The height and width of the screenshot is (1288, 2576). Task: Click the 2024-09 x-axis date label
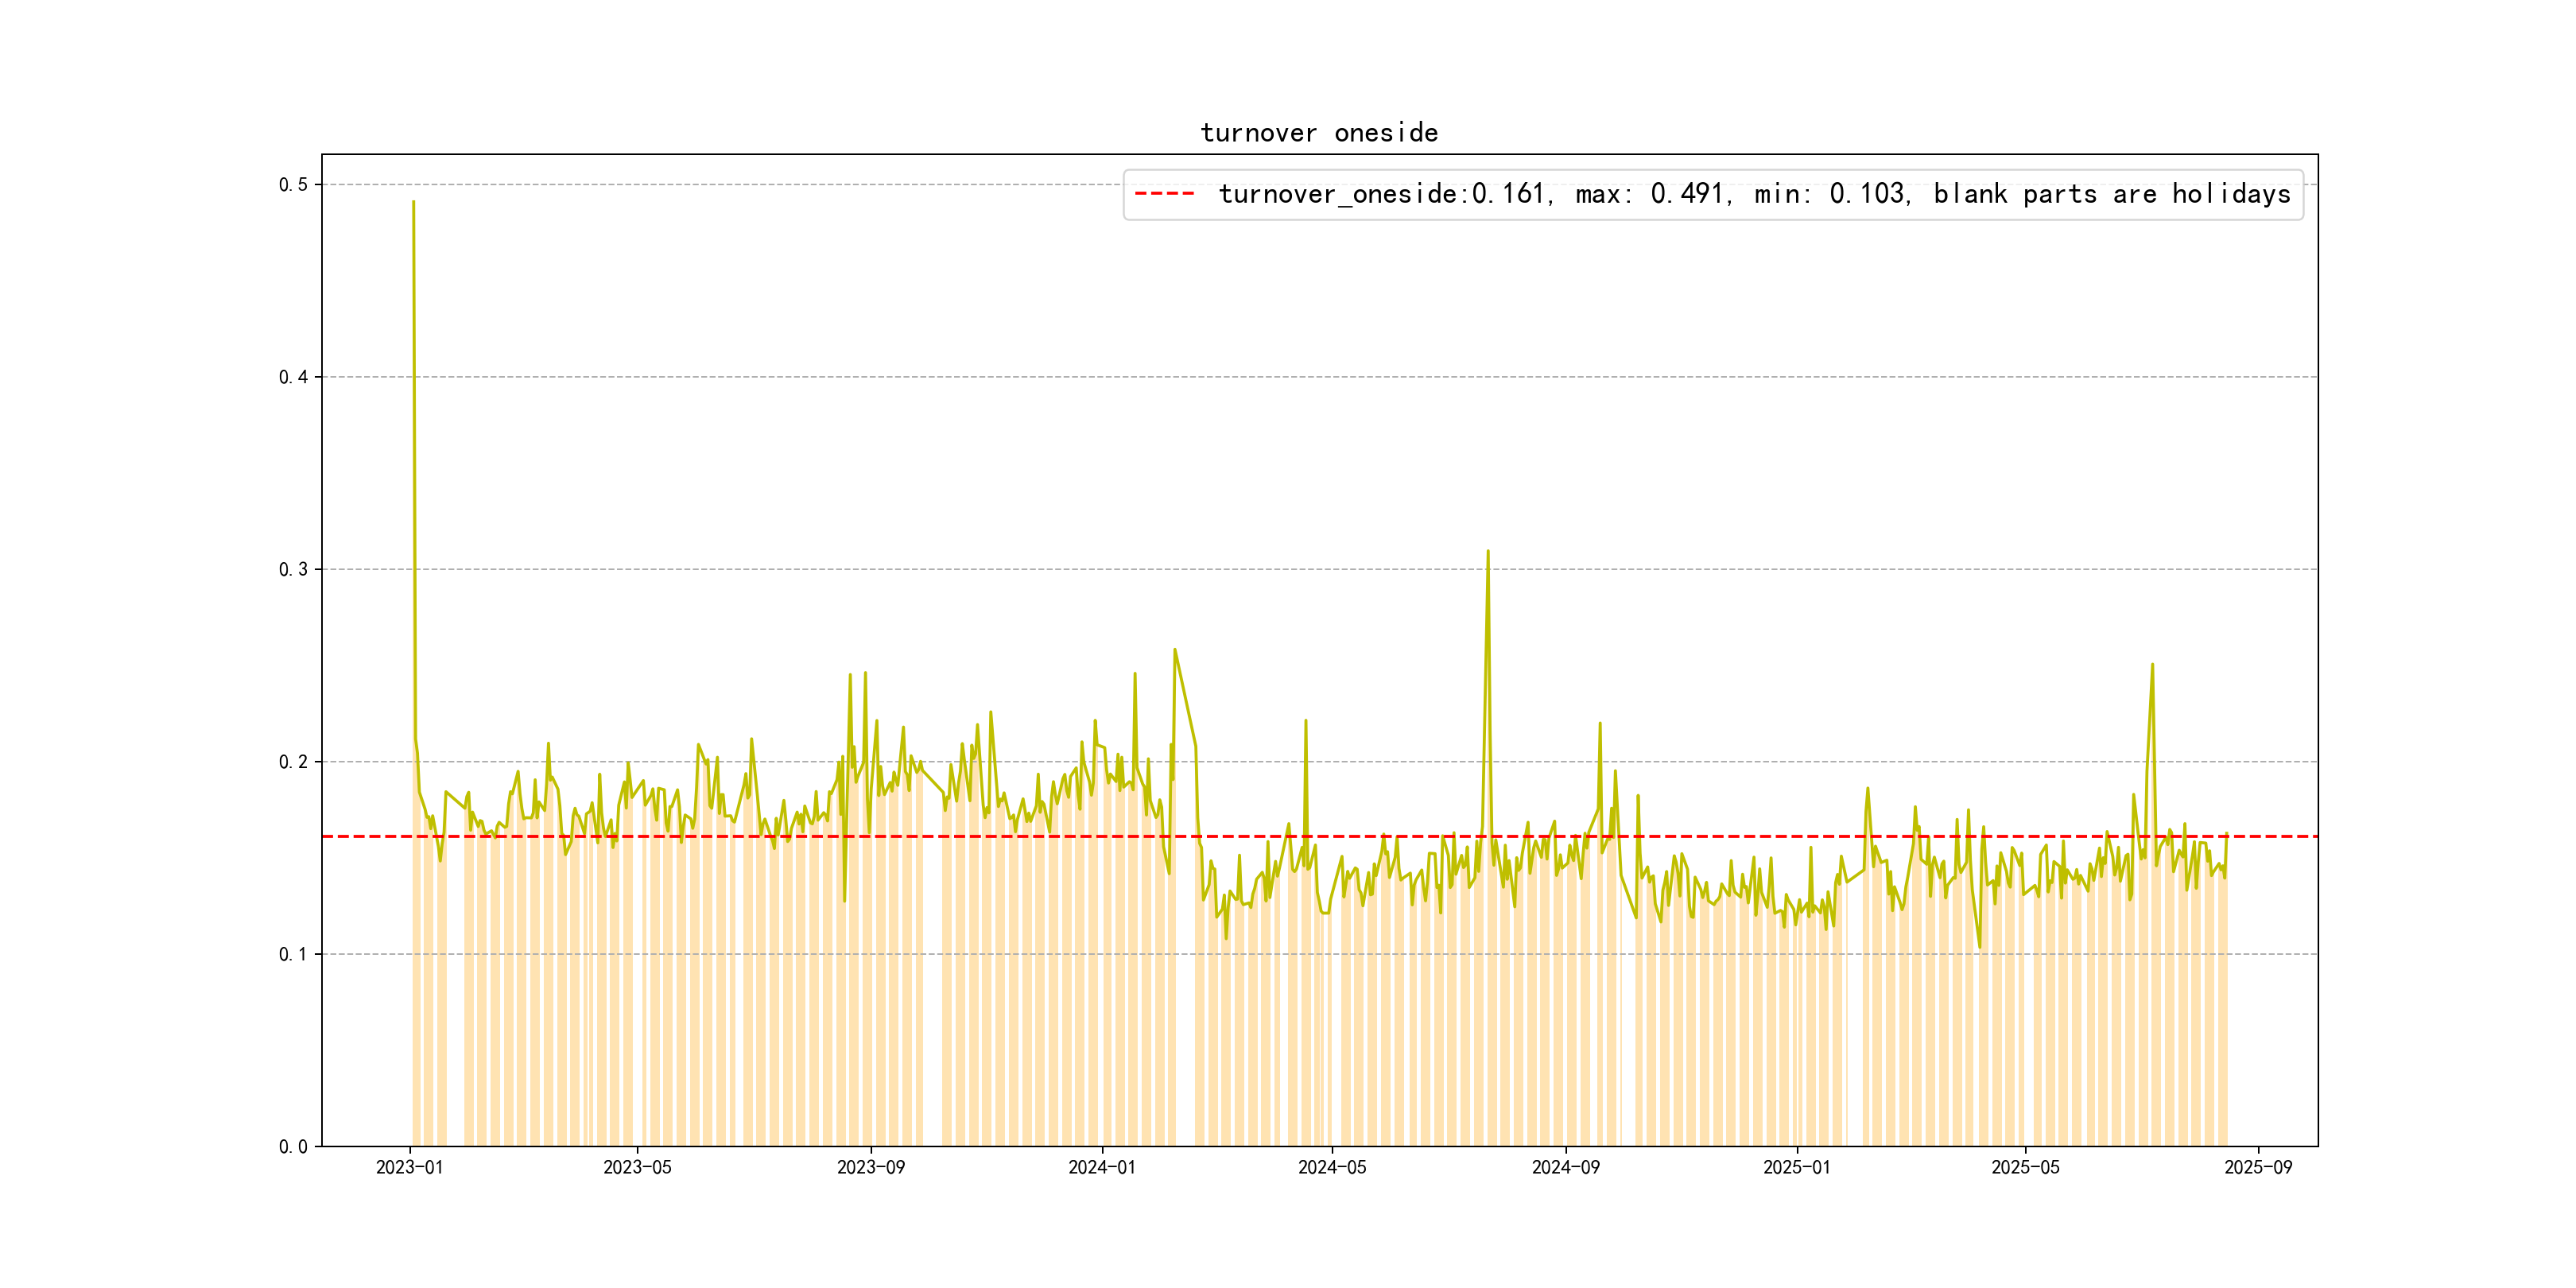point(1566,1168)
